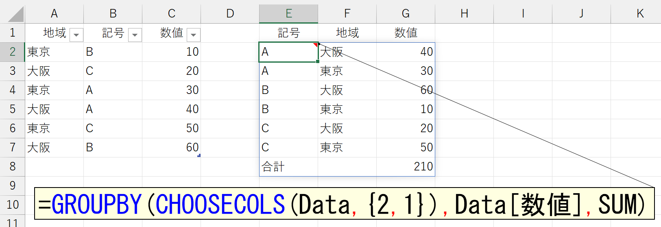Screen dimensions: 661x227
Task: Open the 記号 filter dropdown in B1
Action: [135, 35]
